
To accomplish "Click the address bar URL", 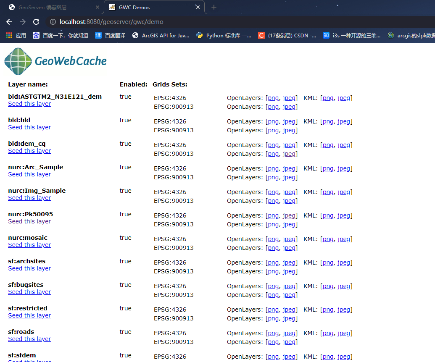I will pos(111,22).
